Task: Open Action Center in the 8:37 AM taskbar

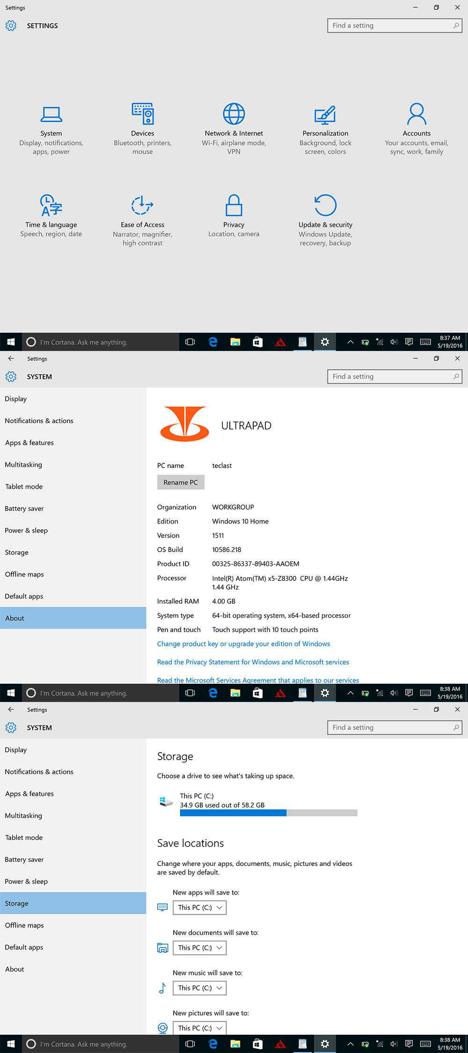Action: tap(409, 342)
